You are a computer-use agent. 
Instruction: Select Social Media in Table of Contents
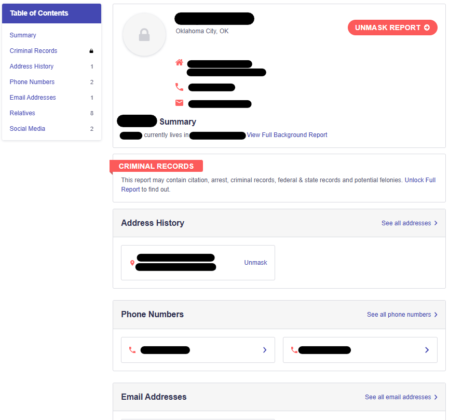[x=27, y=129]
